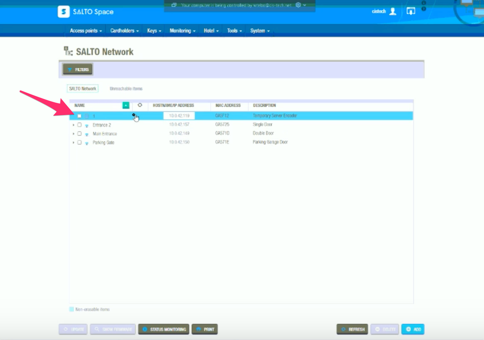The height and width of the screenshot is (340, 484).
Task: Click the Non-erasable items legend swatch
Action: point(72,309)
